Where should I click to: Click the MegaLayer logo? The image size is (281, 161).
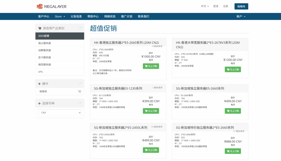(51, 7)
